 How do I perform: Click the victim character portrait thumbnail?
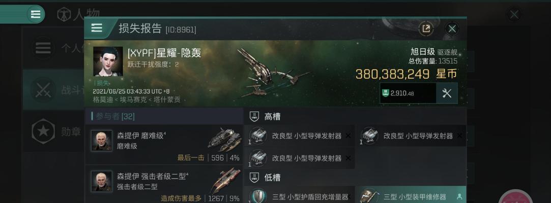tap(108, 61)
